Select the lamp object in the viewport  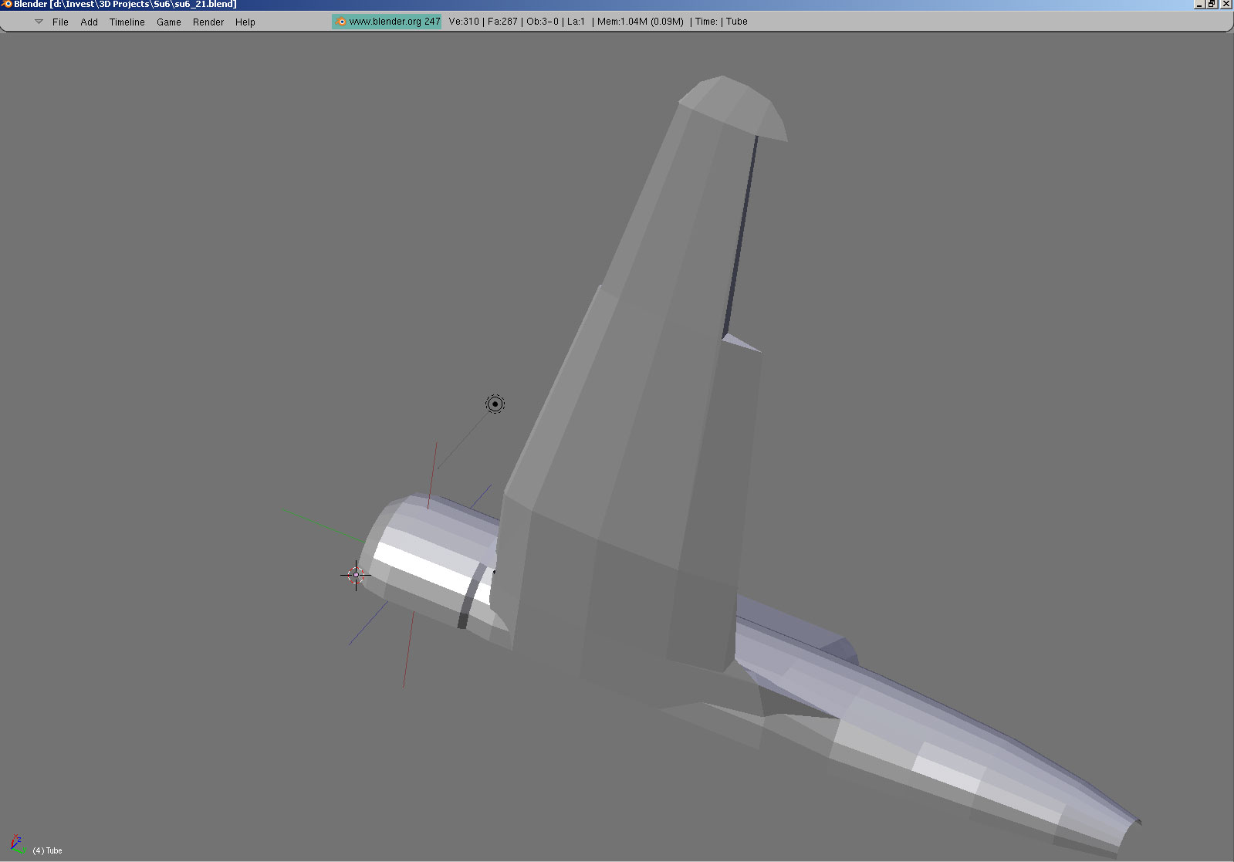tap(495, 404)
